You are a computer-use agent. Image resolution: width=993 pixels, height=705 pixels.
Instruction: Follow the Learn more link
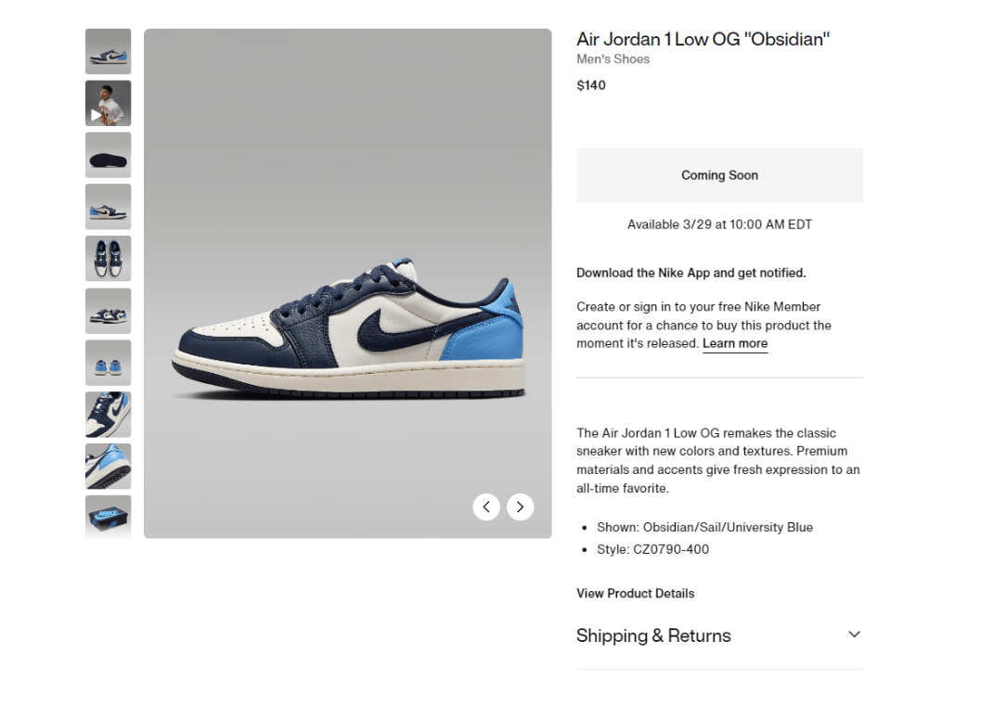(735, 343)
